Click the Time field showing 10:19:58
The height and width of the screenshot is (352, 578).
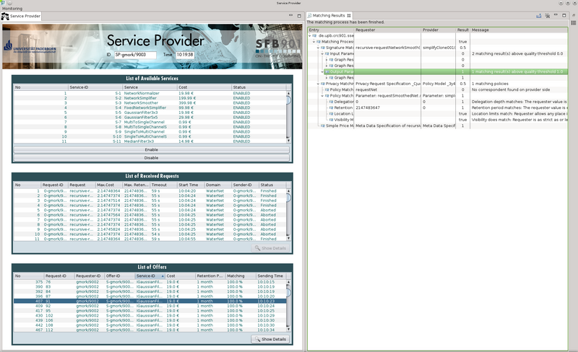pyautogui.click(x=185, y=55)
